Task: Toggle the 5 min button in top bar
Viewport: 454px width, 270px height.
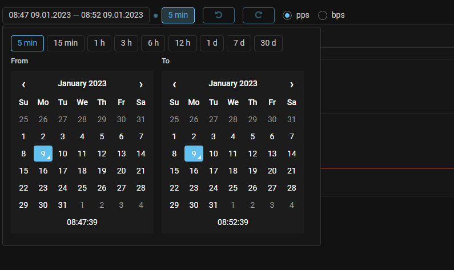Action: 178,15
